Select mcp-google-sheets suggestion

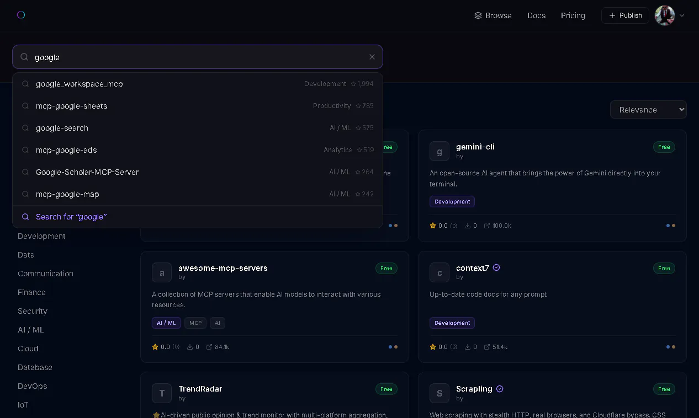coord(198,106)
